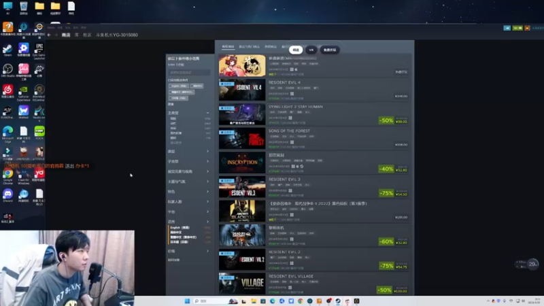544x306 pixels.
Task: Launch Epic Games Launcher from desktop
Action: pos(39,50)
